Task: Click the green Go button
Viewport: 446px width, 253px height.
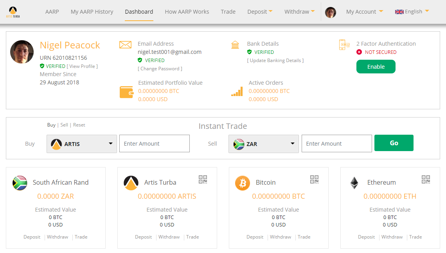Action: [394, 143]
